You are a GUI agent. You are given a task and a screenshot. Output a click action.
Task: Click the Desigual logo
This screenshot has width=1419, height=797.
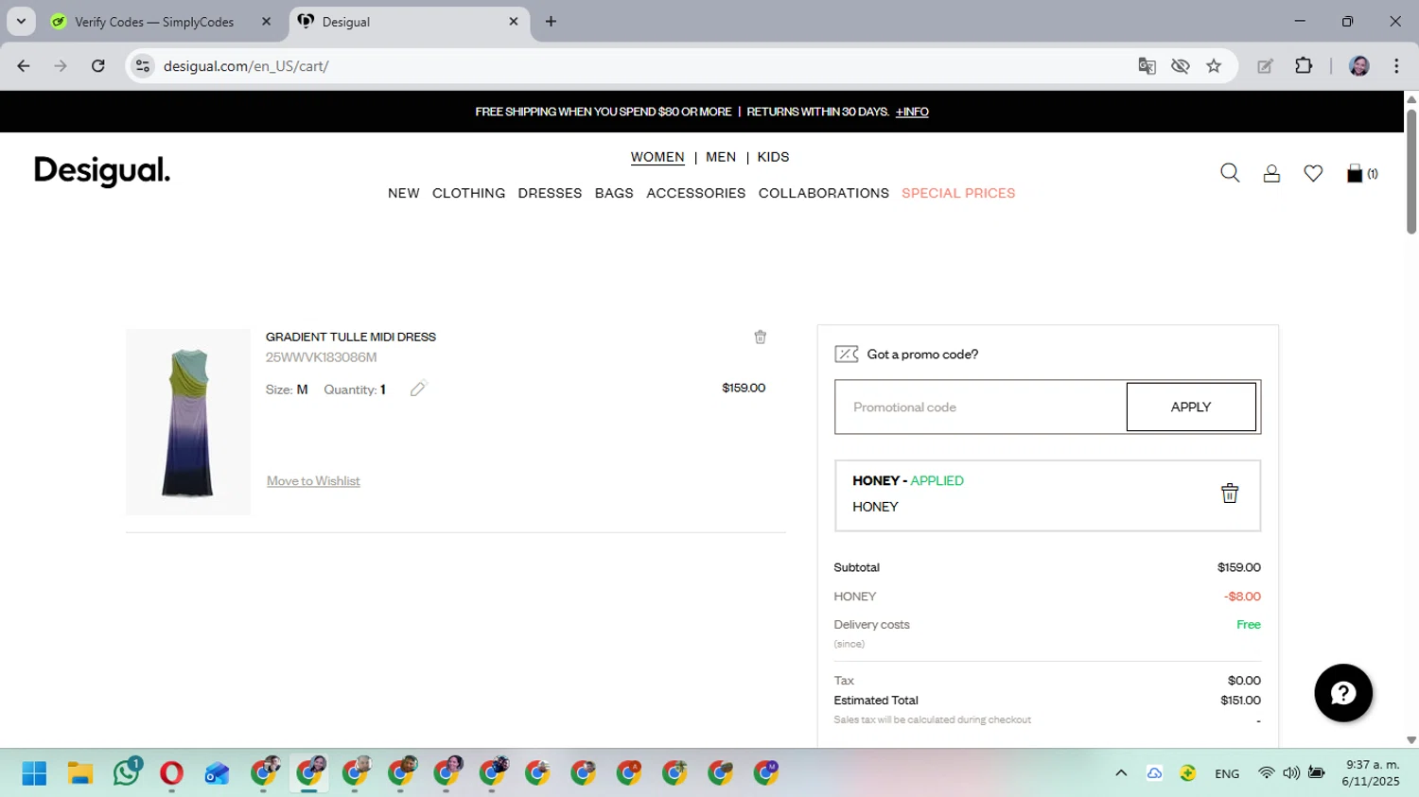click(x=102, y=171)
